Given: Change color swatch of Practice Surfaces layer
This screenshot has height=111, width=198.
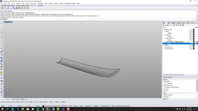Looking at the screenshot, I should (194, 49).
